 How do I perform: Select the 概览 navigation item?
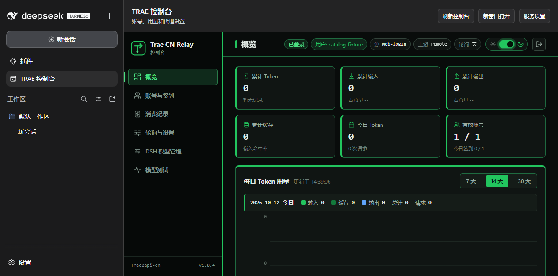coord(173,77)
